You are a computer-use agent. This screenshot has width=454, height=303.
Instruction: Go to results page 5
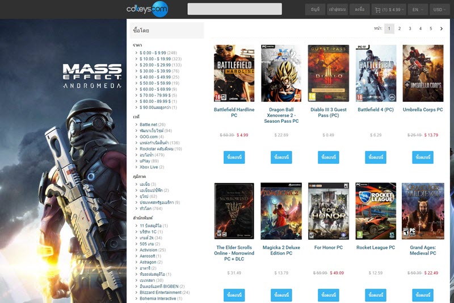(x=431, y=28)
